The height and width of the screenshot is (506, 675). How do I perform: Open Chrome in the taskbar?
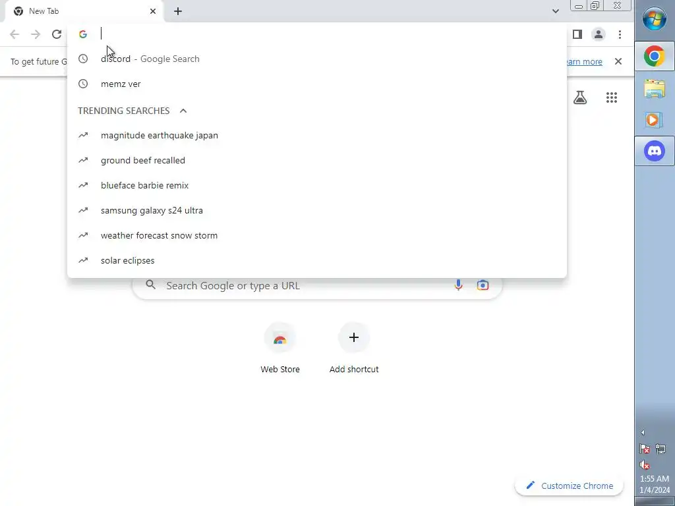point(655,57)
